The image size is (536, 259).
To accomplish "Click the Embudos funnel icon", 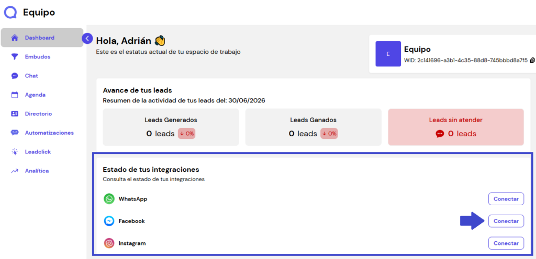I will pyautogui.click(x=14, y=57).
